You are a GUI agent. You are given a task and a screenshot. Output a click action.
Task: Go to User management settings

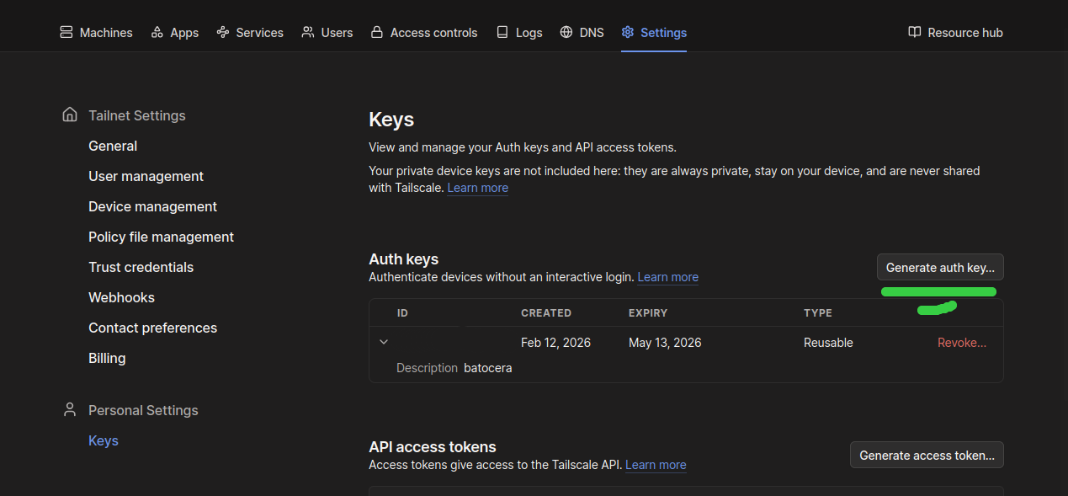pos(146,176)
